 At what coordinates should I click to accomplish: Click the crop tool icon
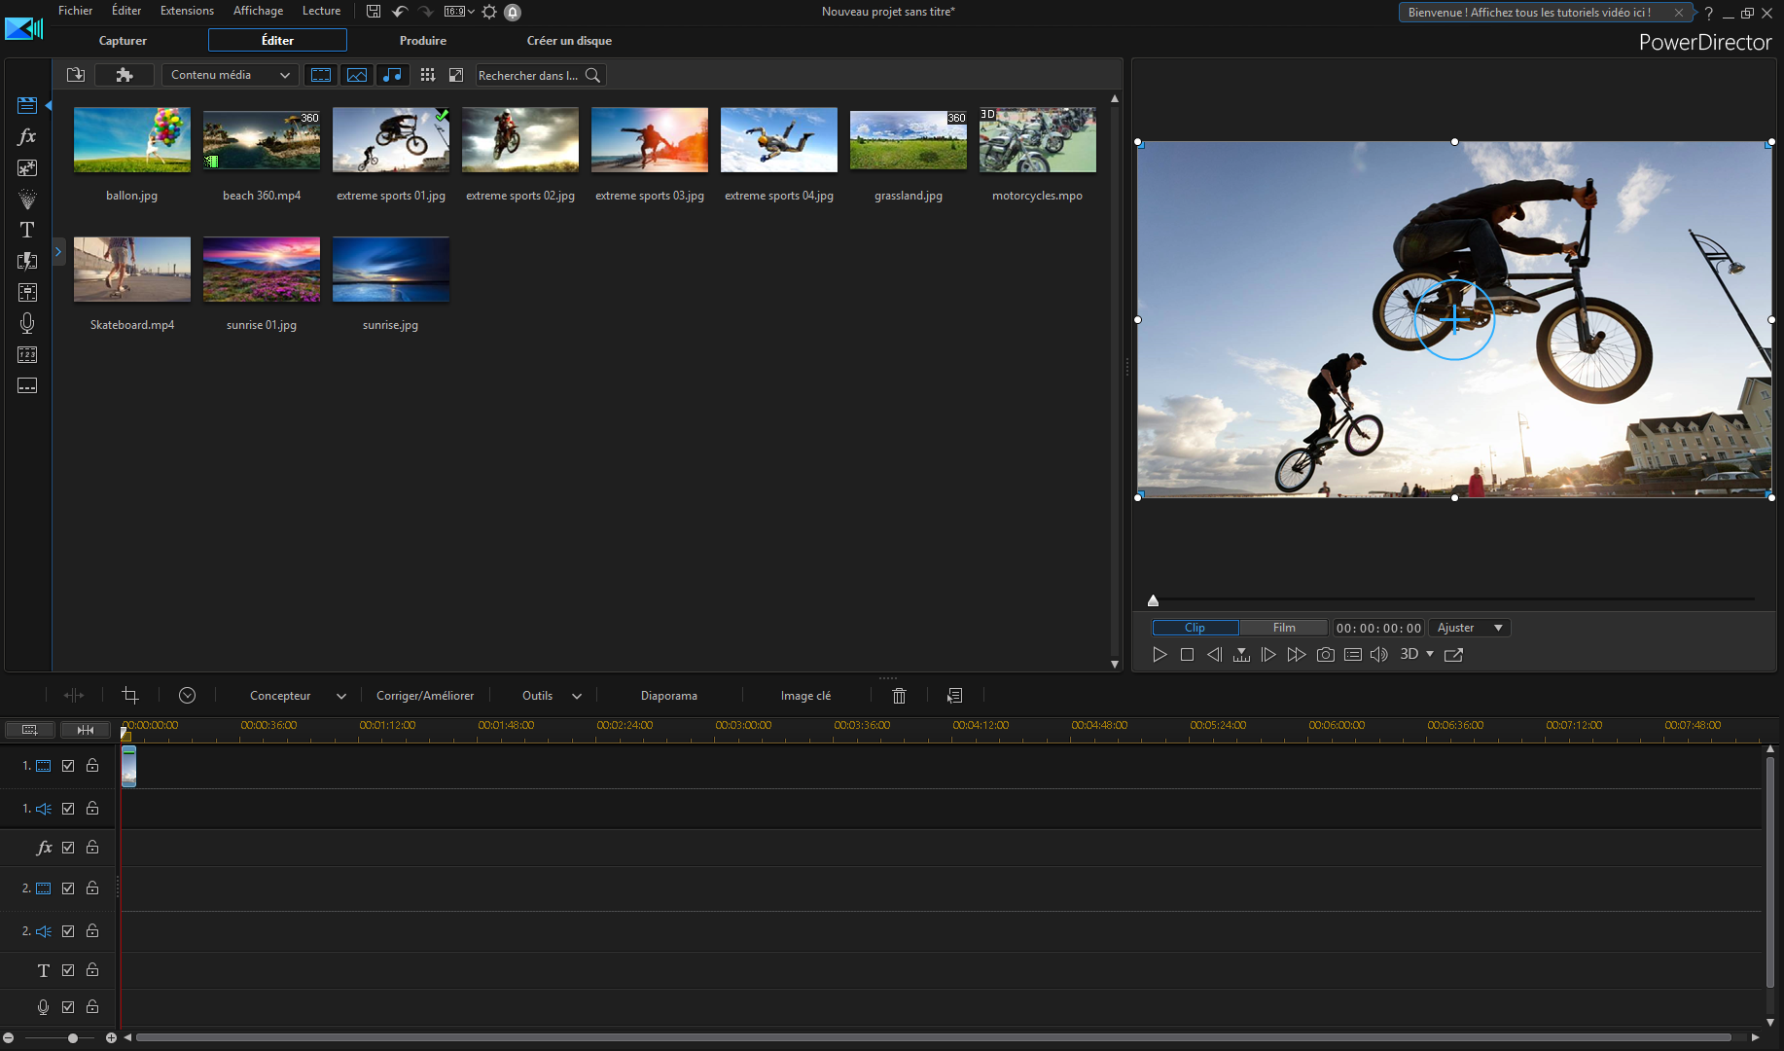click(x=130, y=695)
